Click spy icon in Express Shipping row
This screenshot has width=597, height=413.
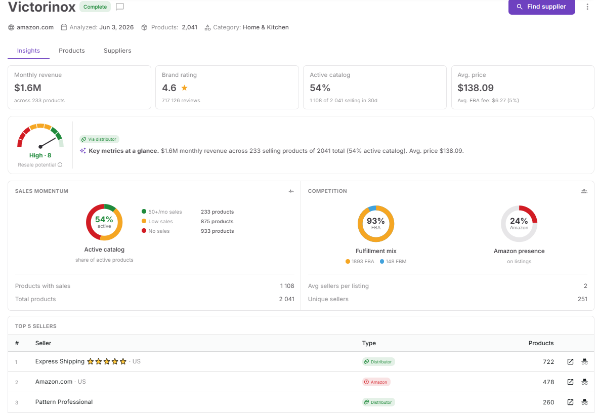point(584,361)
